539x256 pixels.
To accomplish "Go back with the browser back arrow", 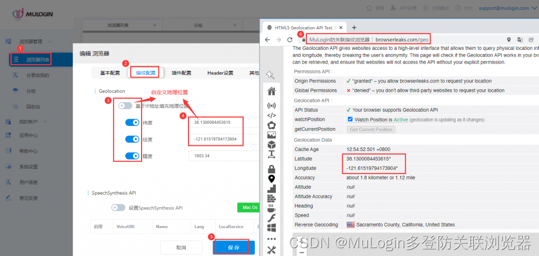I will coord(267,40).
